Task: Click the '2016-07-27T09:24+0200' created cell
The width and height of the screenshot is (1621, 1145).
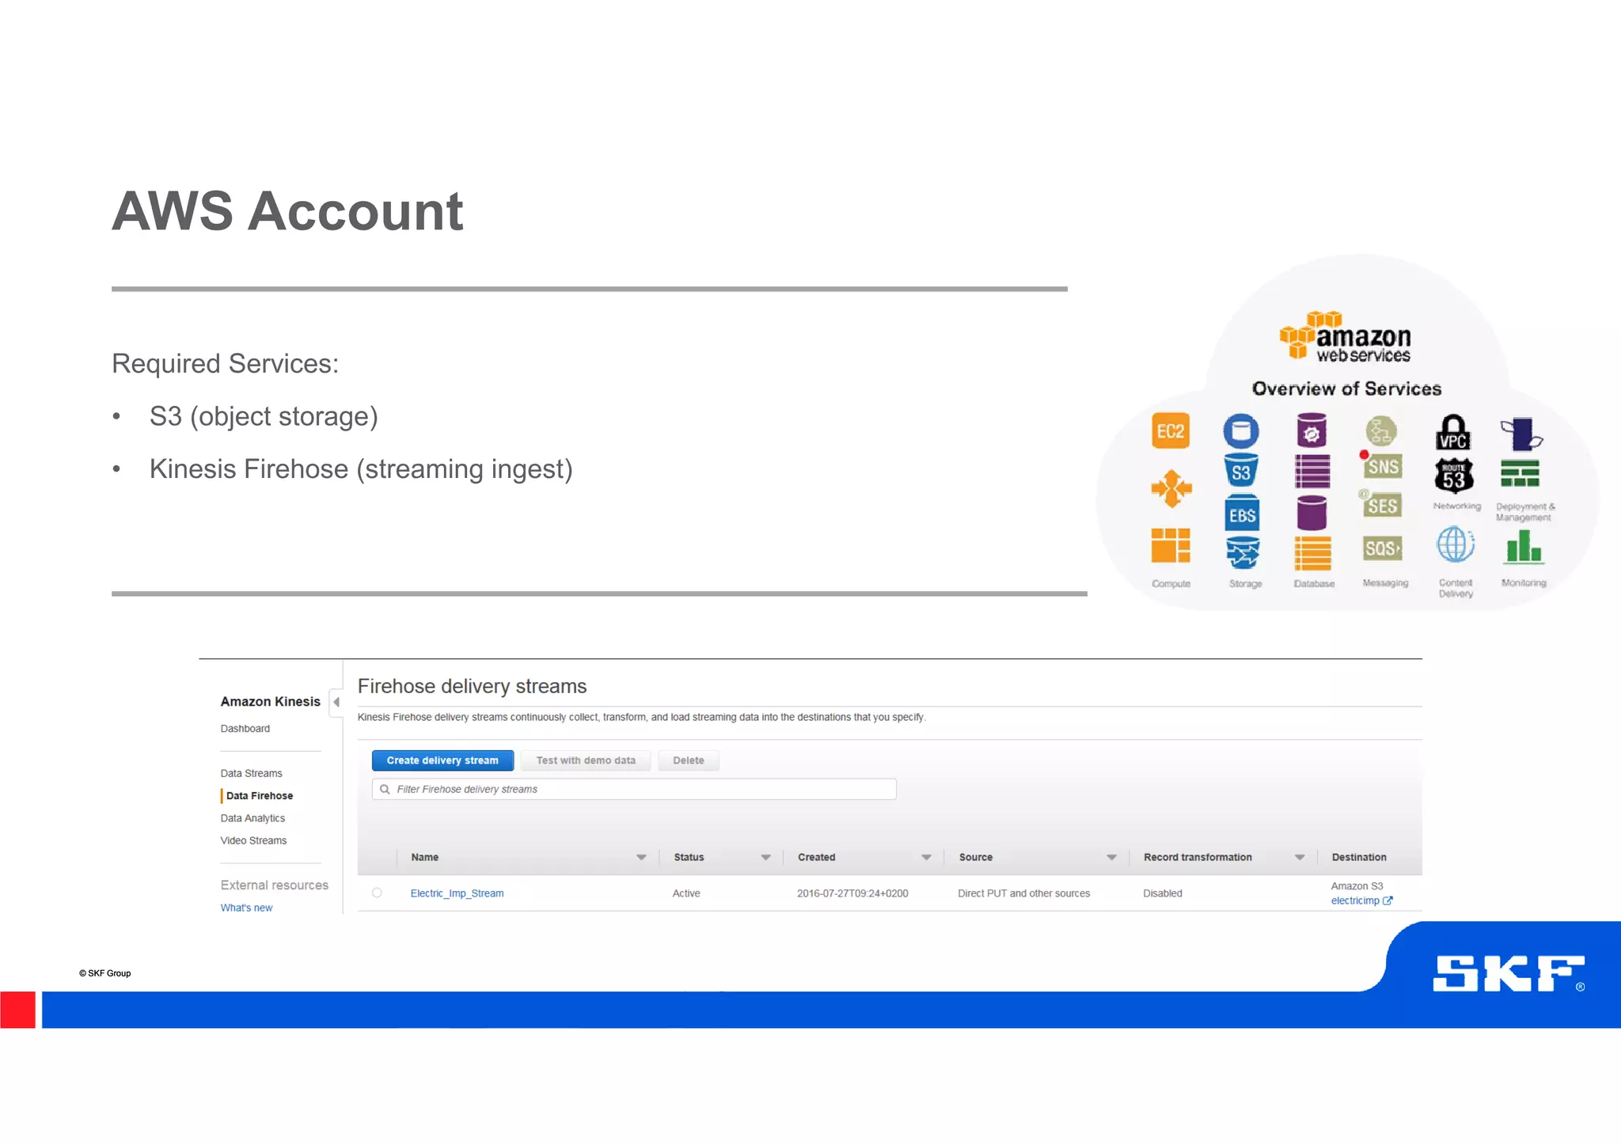Action: click(x=852, y=893)
